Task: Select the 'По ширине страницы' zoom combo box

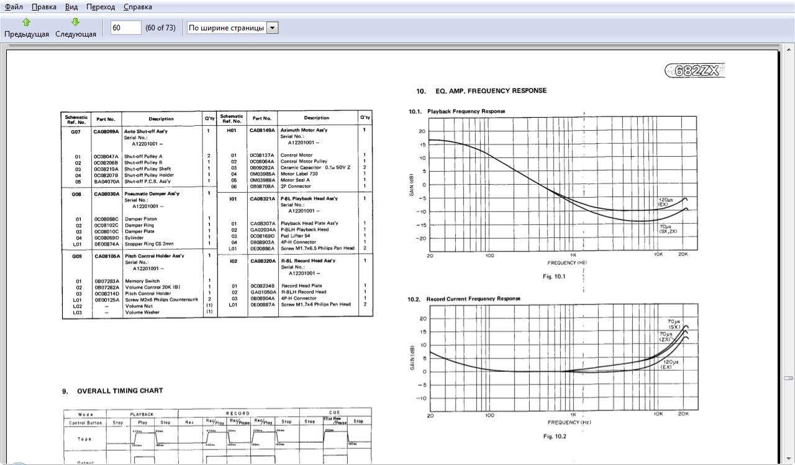Action: [226, 28]
